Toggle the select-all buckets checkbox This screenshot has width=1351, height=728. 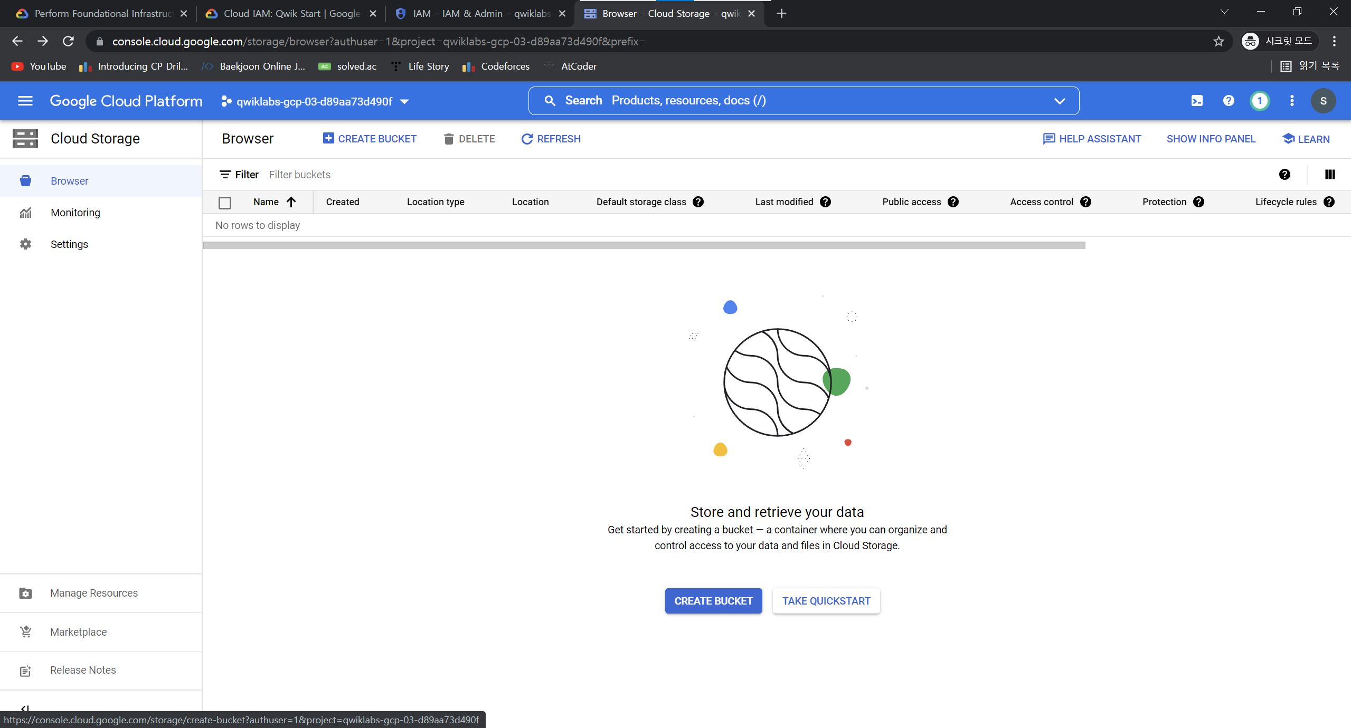(225, 203)
